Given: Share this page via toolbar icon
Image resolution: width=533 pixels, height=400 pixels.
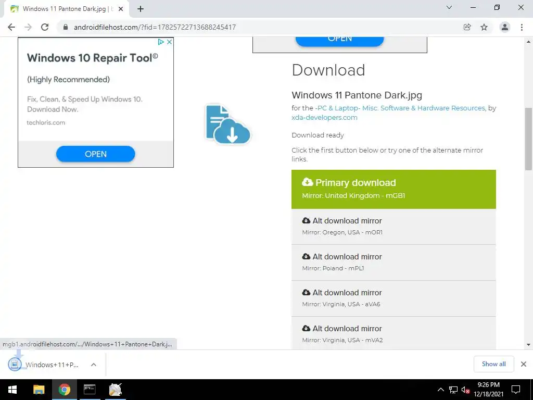Looking at the screenshot, I should (x=467, y=27).
